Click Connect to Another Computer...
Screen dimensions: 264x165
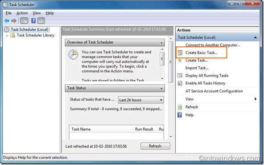(213, 45)
